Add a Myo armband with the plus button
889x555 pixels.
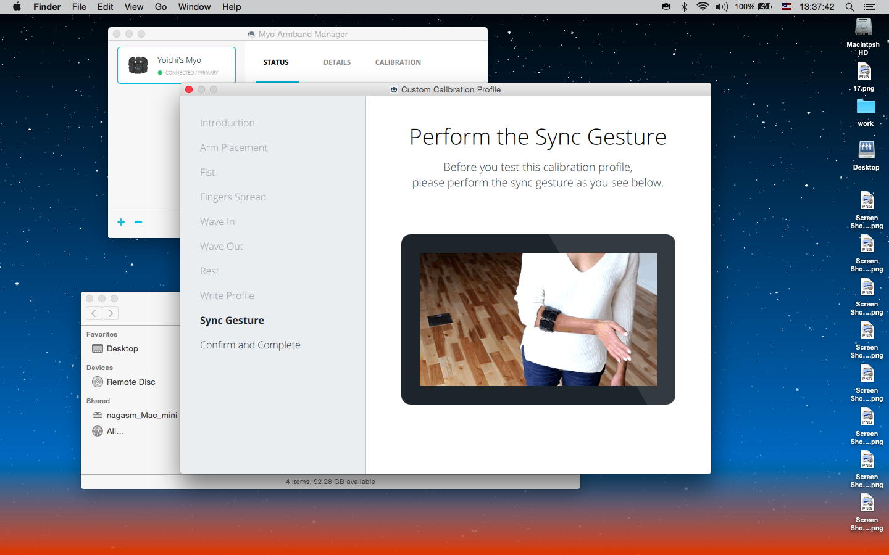pyautogui.click(x=121, y=222)
